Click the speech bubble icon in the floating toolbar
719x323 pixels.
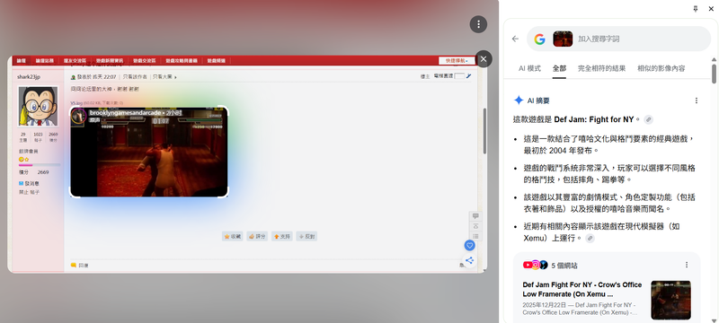pos(475,216)
